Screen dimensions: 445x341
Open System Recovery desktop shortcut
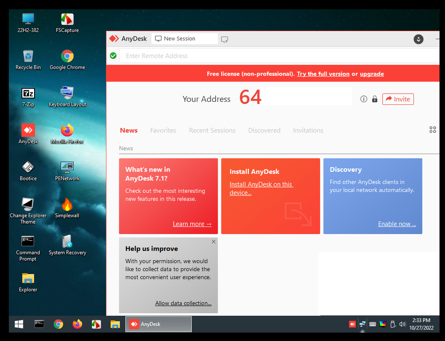(67, 245)
